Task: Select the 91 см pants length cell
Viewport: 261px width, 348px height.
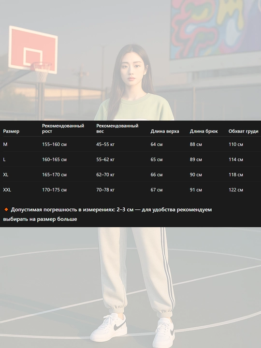Action: coord(196,190)
